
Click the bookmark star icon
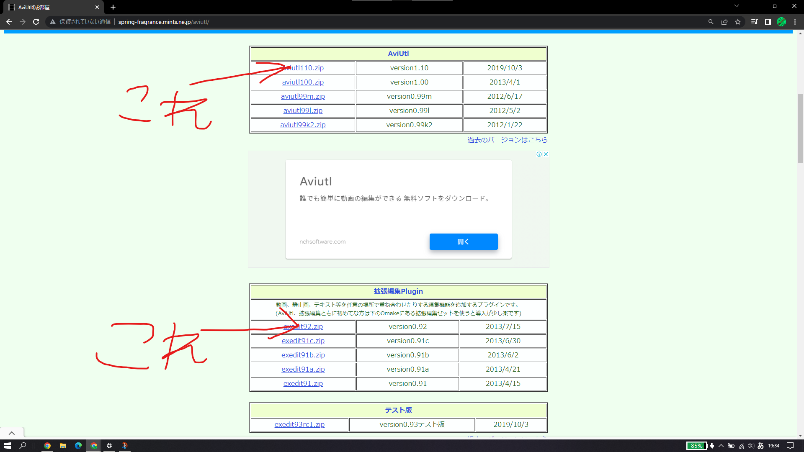point(738,22)
